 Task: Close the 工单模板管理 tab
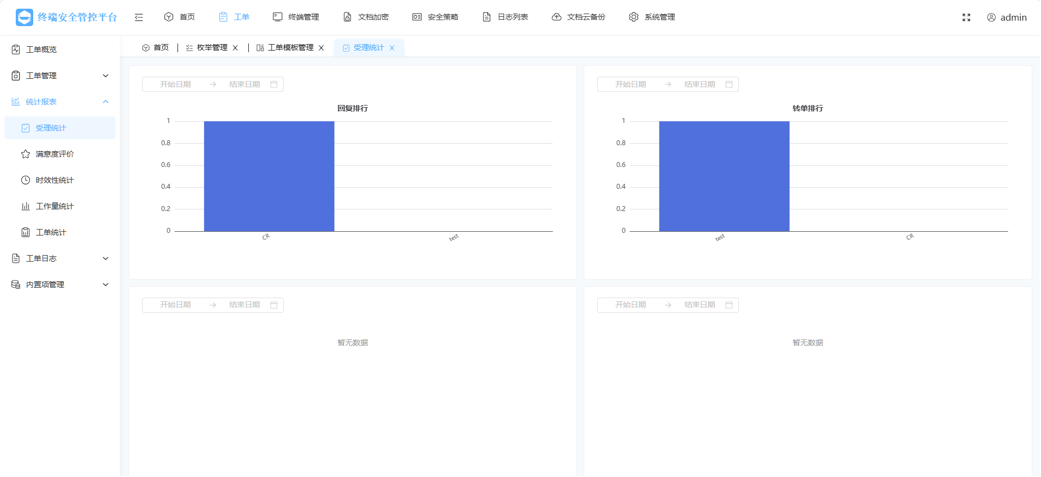pyautogui.click(x=321, y=48)
